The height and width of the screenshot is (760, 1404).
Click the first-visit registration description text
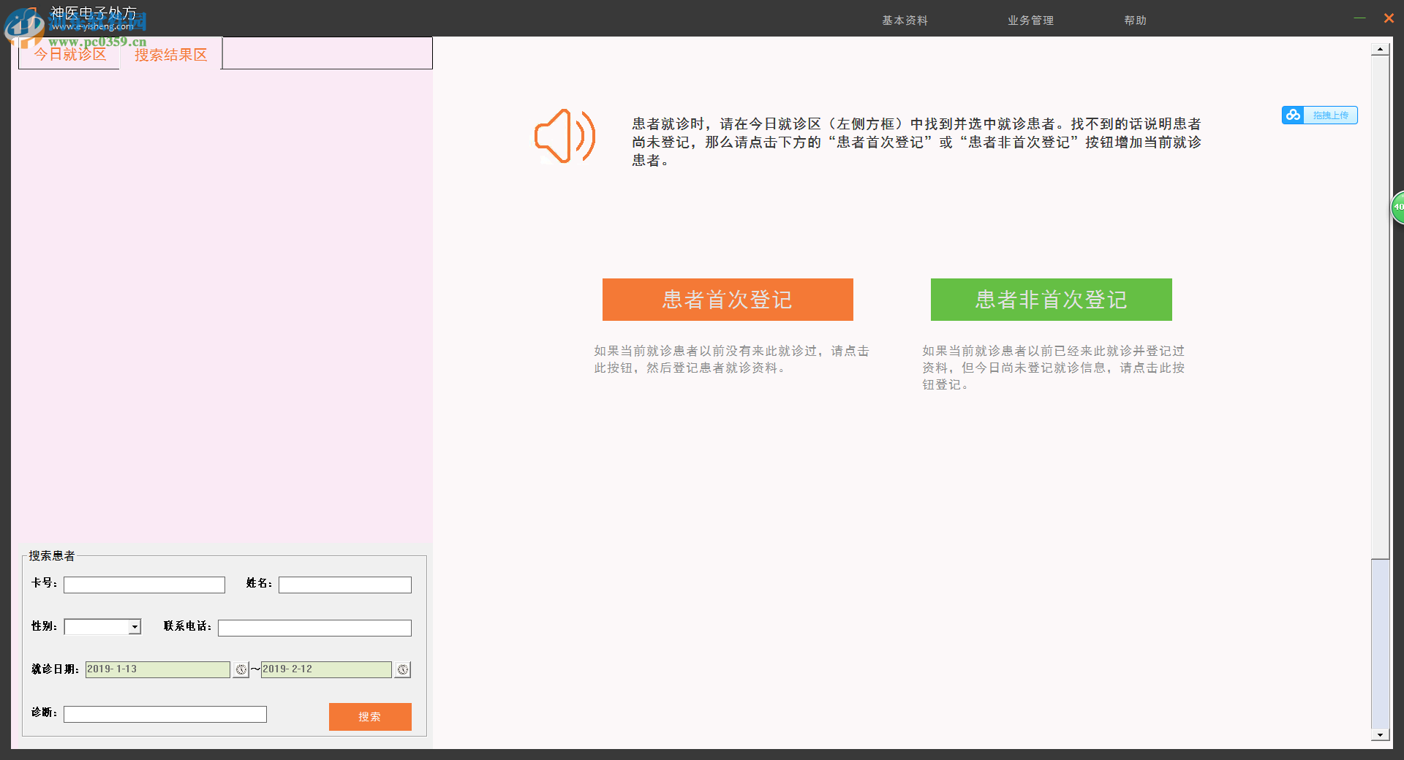(731, 360)
